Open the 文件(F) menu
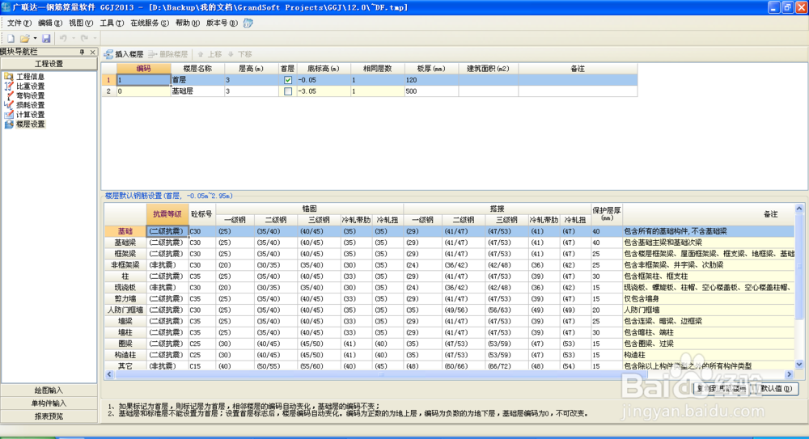This screenshot has height=439, width=809. pos(19,23)
